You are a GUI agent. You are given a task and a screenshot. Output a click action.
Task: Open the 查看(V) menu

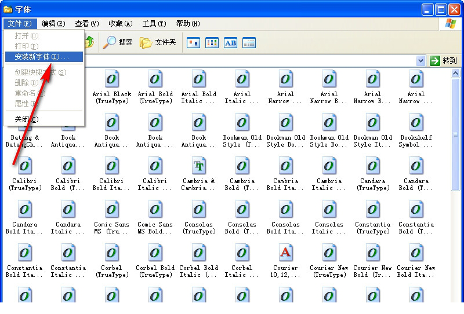click(x=86, y=24)
